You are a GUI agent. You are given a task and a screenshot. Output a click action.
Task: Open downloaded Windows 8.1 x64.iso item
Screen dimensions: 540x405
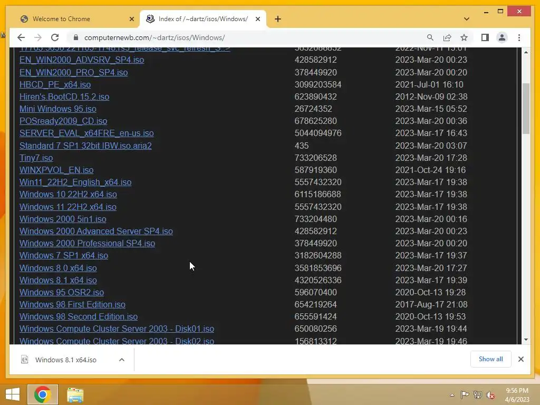(x=65, y=360)
